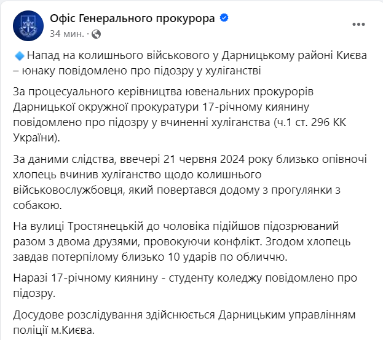Click the paragraph starting "На вулиці Тростянецькій"
Image resolution: width=383 pixels, height=340 pixels.
pyautogui.click(x=184, y=242)
